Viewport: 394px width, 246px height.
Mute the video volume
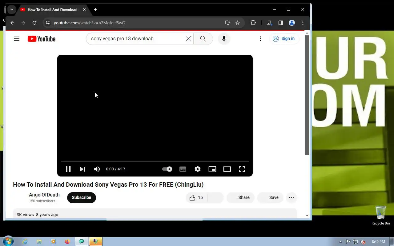coord(97,169)
